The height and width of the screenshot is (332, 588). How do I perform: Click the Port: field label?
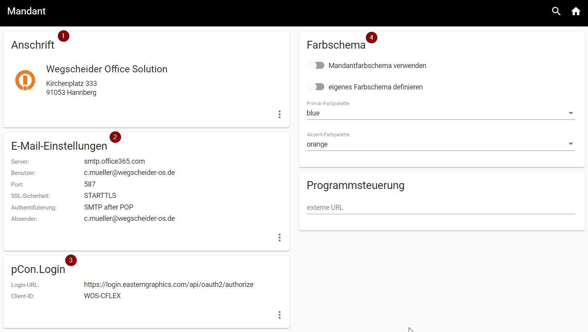pos(17,185)
